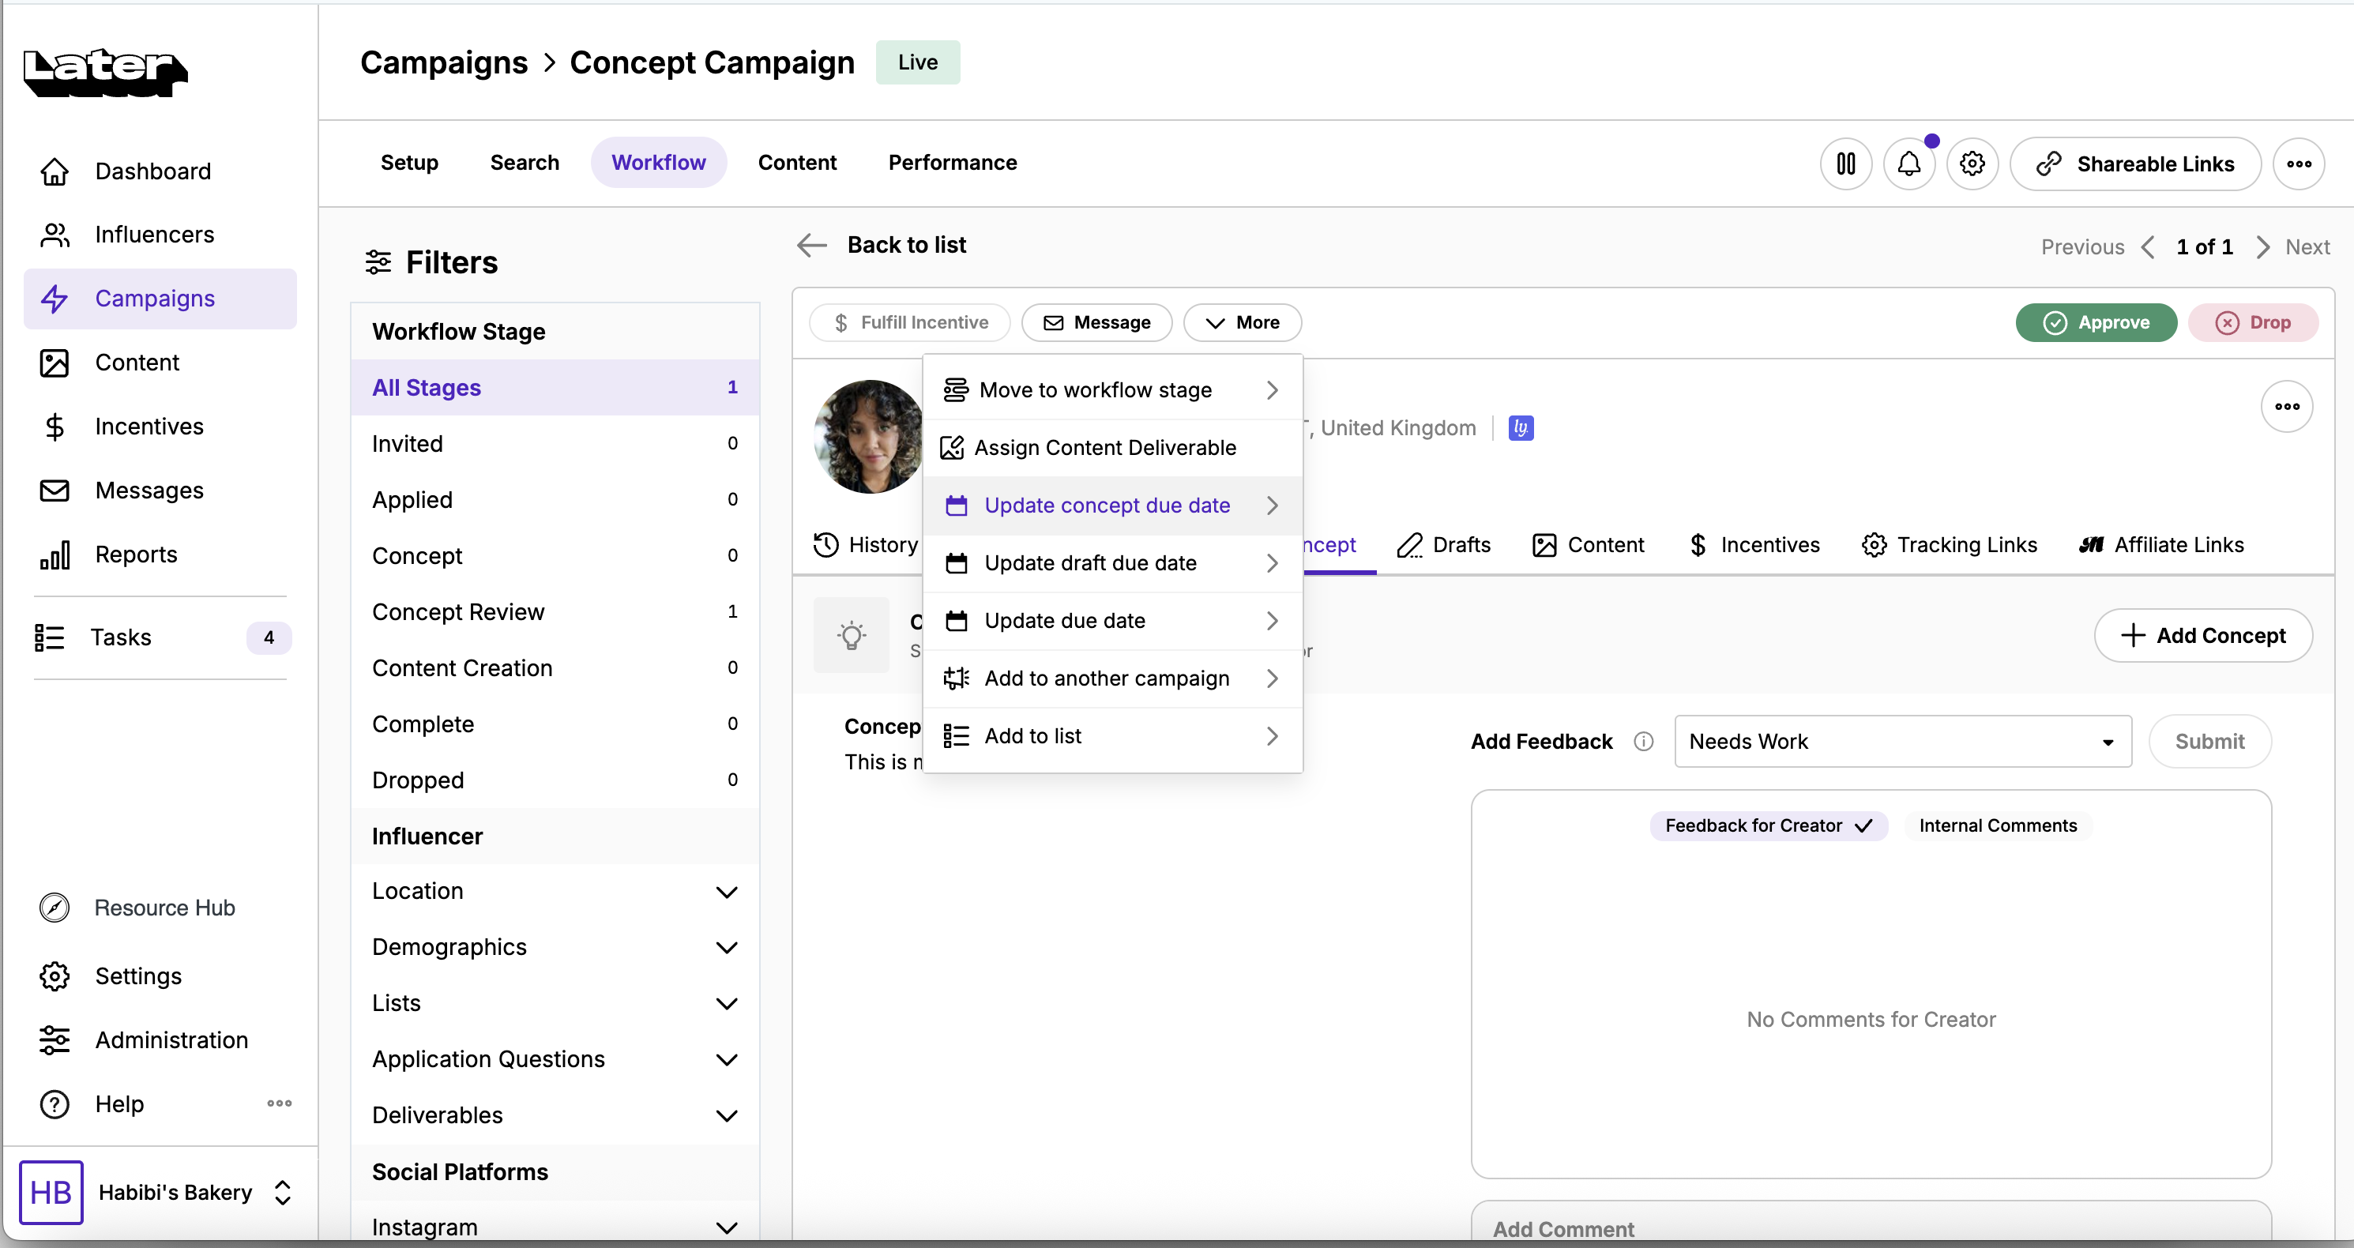This screenshot has width=2354, height=1248.
Task: Filter by Concept Review stage
Action: coord(555,612)
